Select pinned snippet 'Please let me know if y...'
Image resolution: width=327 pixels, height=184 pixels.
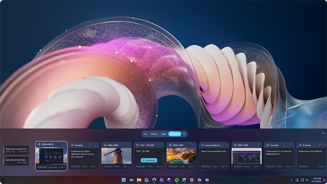16,150
